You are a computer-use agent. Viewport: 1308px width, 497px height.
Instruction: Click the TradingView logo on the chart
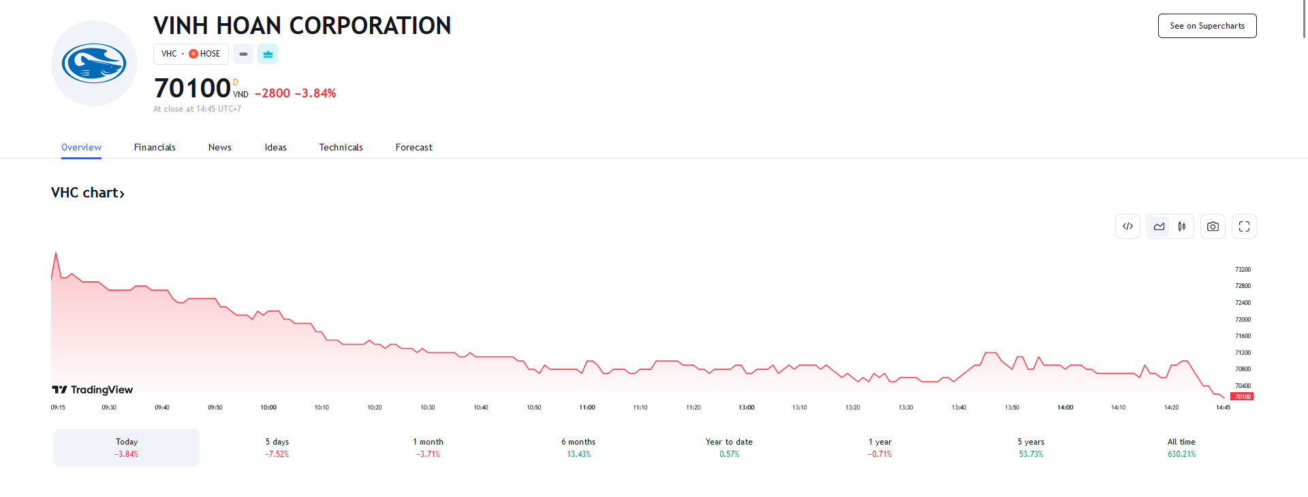[93, 389]
